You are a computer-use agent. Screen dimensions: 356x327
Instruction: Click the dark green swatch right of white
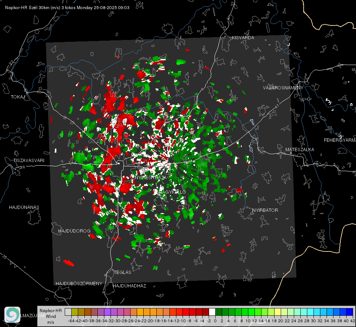pyautogui.click(x=219, y=312)
